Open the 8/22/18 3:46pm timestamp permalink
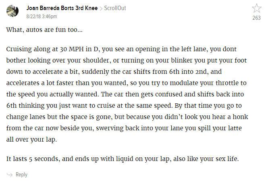The width and height of the screenshot is (266, 184). [42, 17]
